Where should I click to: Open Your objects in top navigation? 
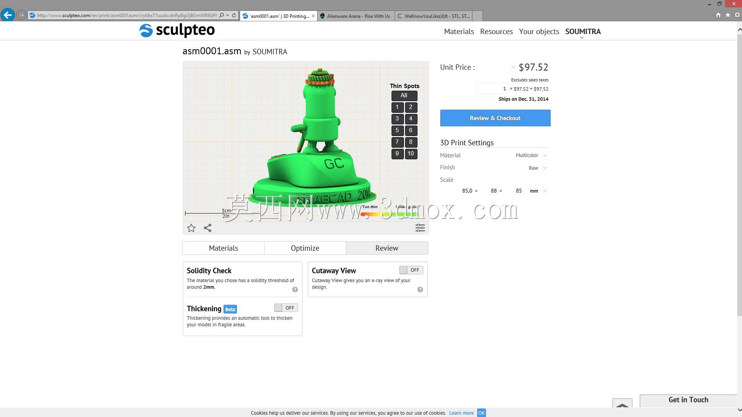pyautogui.click(x=539, y=32)
